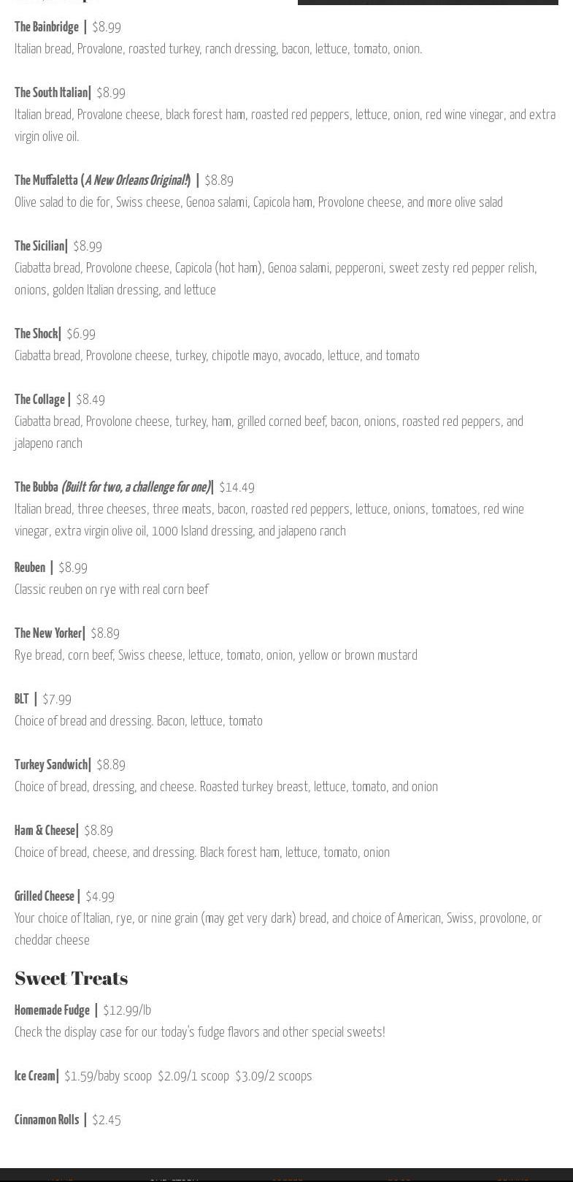Select The South Italian menu item
573x1182 pixels.
(51, 93)
